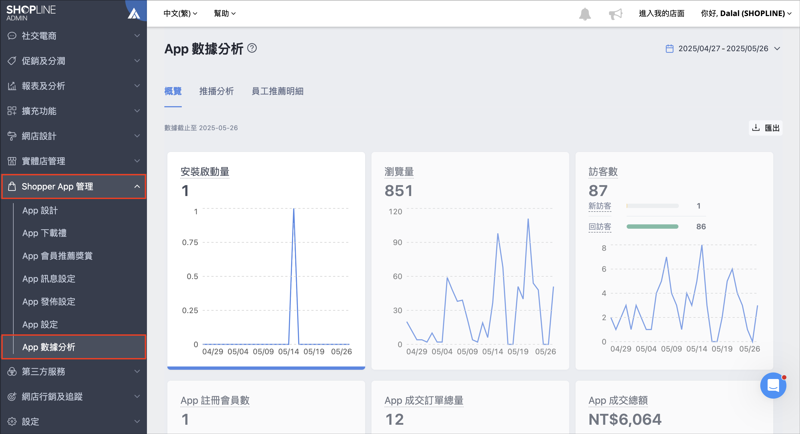Screen dimensions: 800x434
Task: Open the 你好, Dalal account dropdown
Action: coord(747,13)
